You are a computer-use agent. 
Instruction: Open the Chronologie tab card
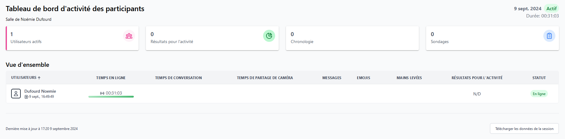point(352,38)
